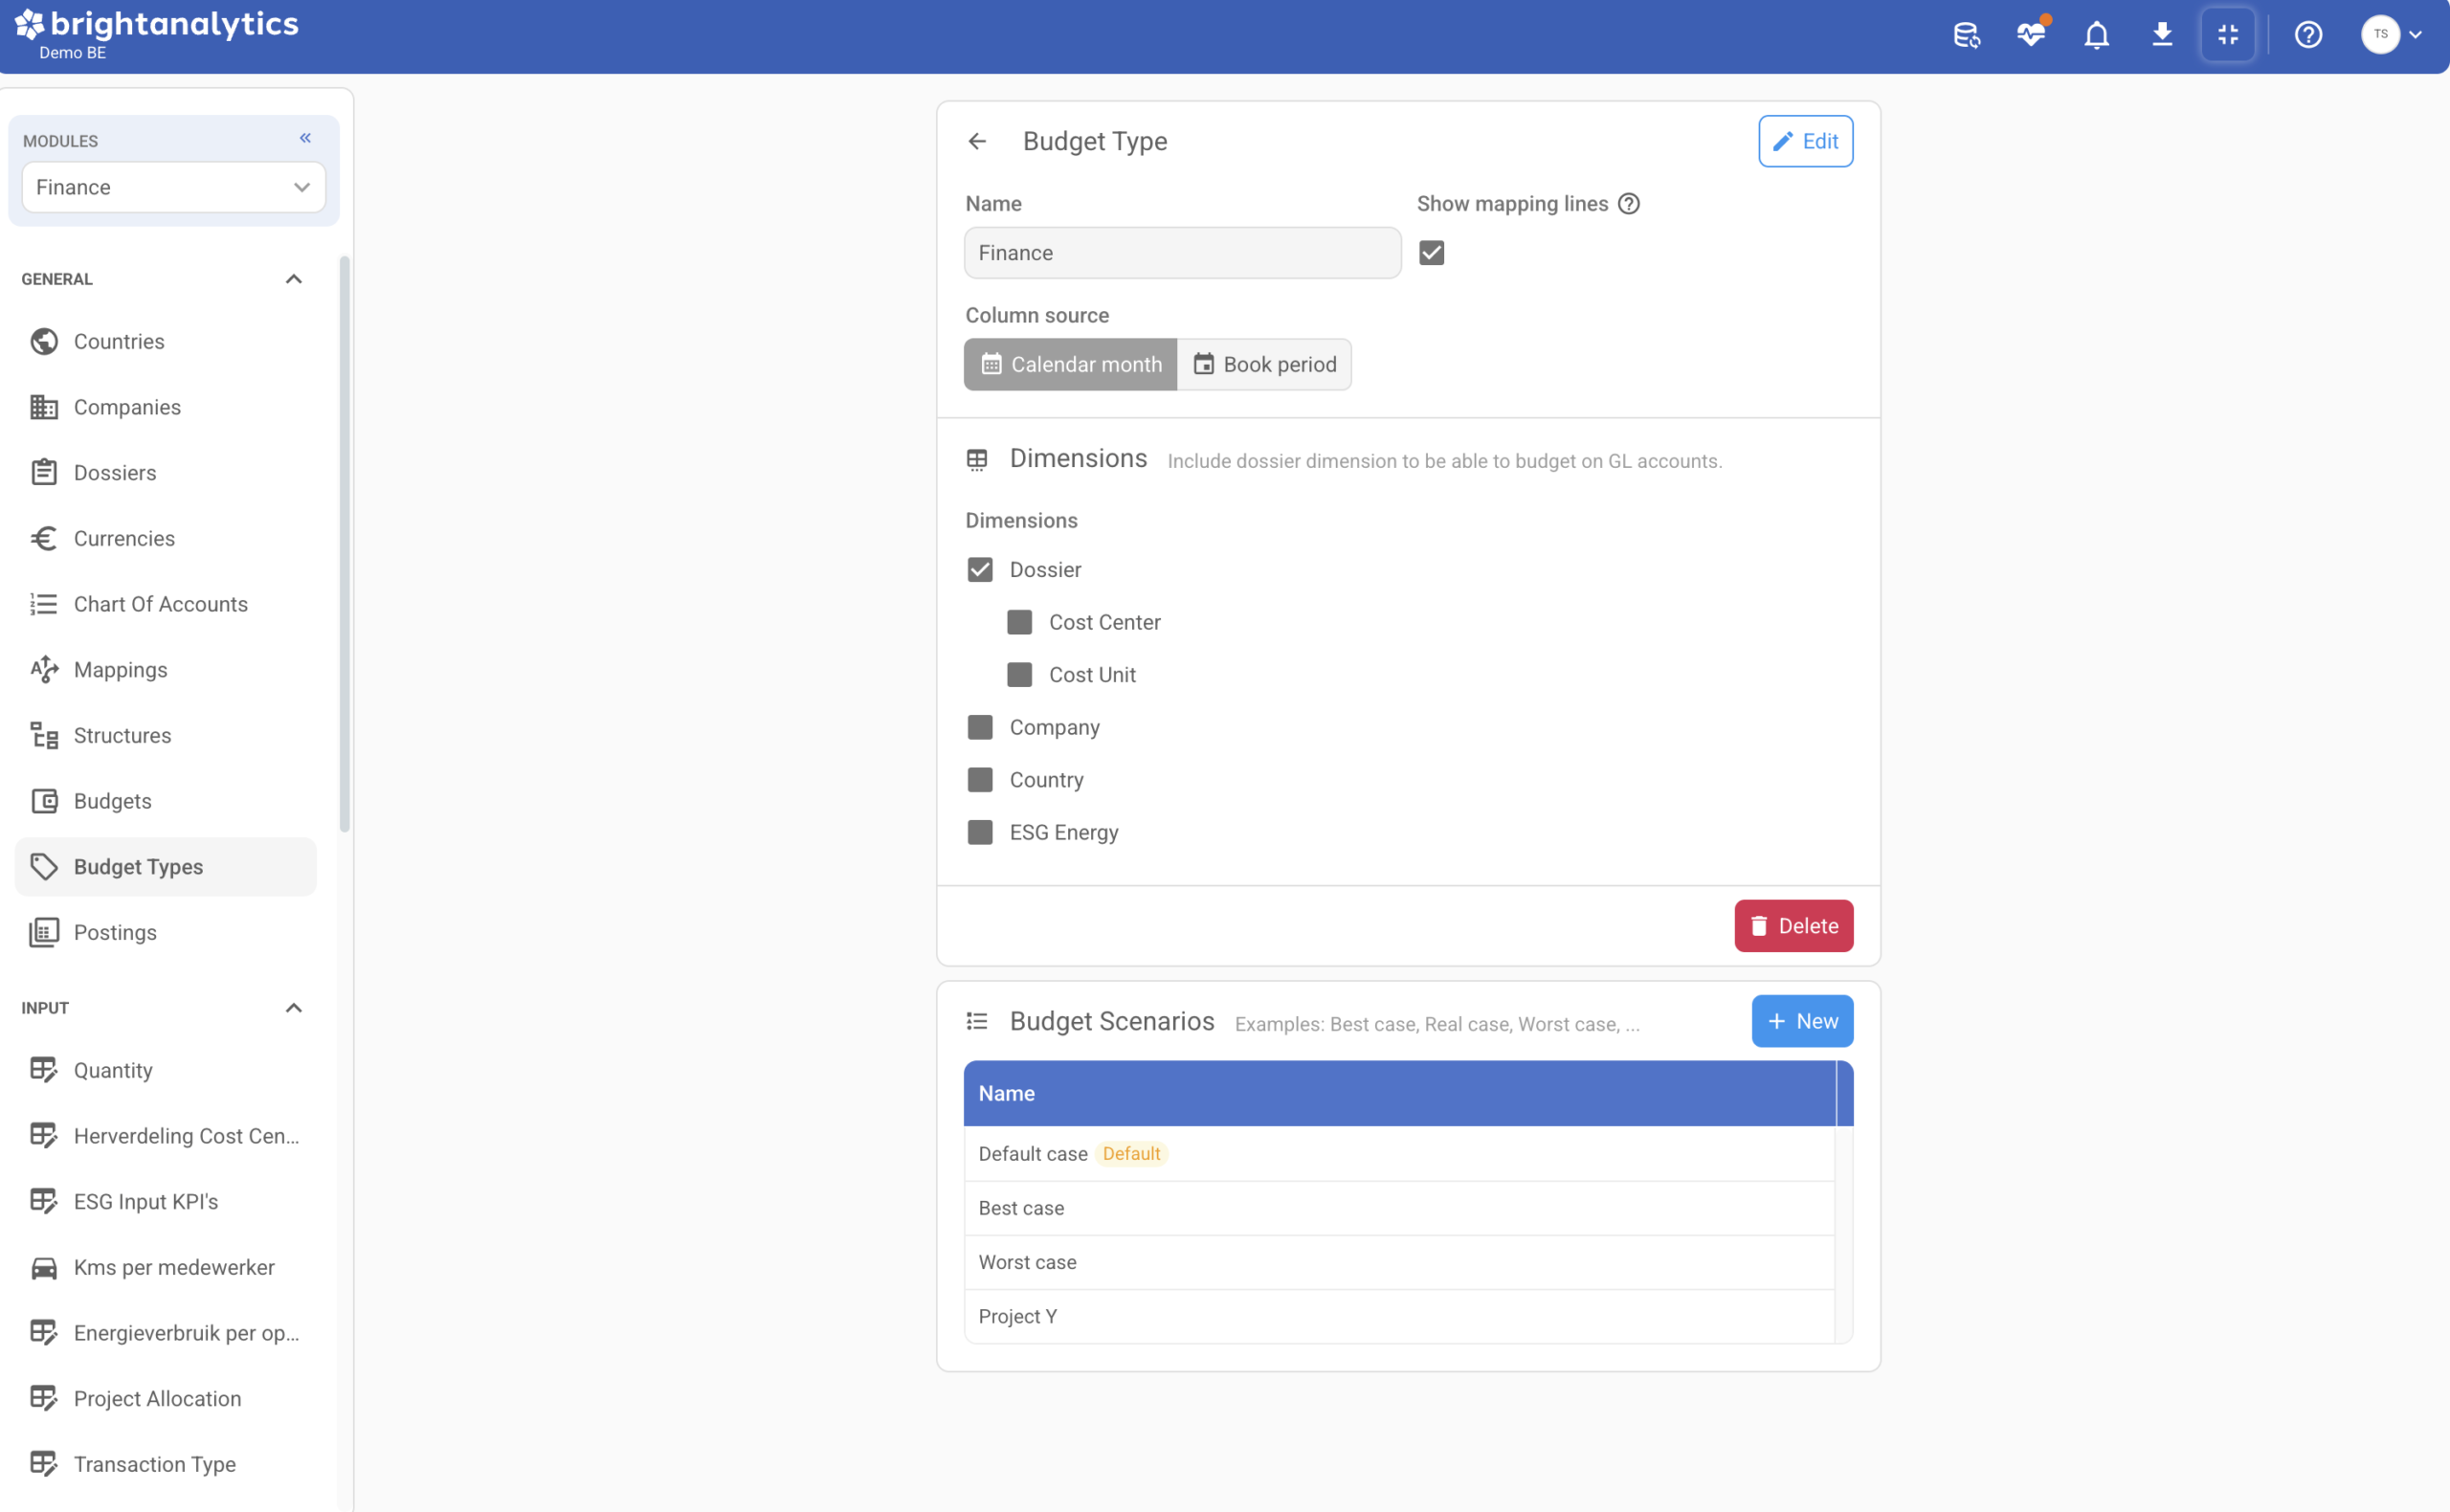
Task: Toggle the Cost Center checkbox
Action: [1019, 622]
